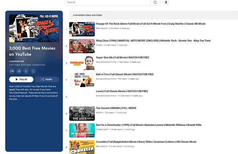The image size is (238, 154).
Task: Open FILMIX channel name
Action: (x=99, y=45)
